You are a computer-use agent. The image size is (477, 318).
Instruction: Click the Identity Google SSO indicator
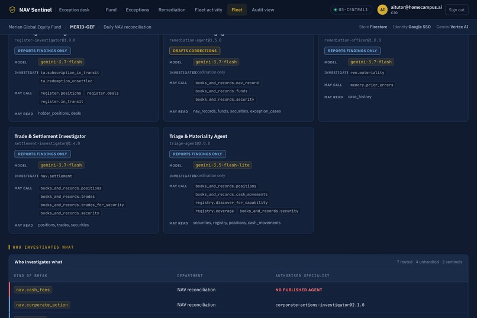pos(411,27)
